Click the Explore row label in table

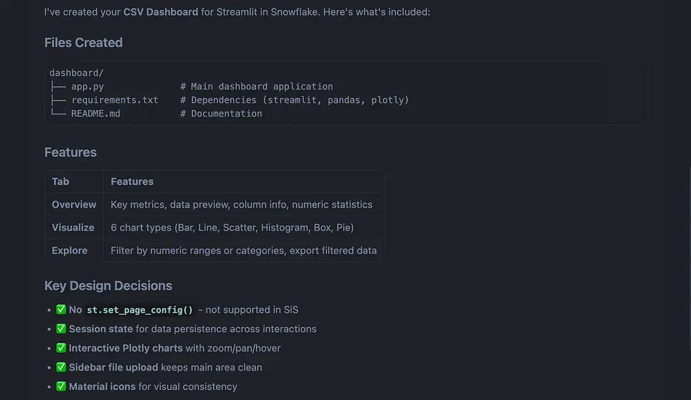69,250
